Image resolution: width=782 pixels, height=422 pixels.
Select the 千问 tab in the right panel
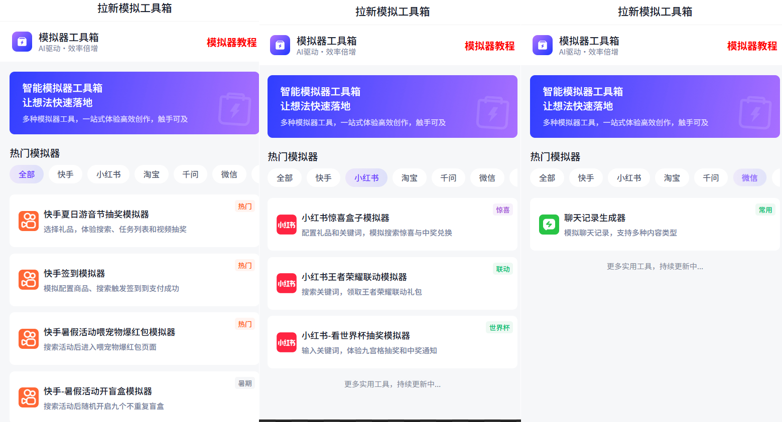[711, 178]
